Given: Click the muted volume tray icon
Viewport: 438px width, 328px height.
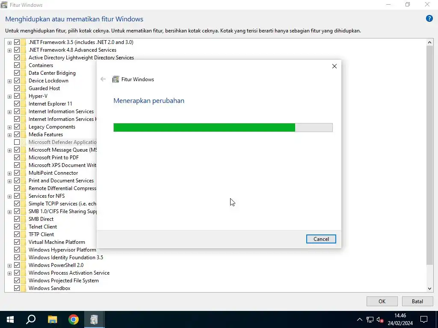Looking at the screenshot, I should (x=380, y=319).
